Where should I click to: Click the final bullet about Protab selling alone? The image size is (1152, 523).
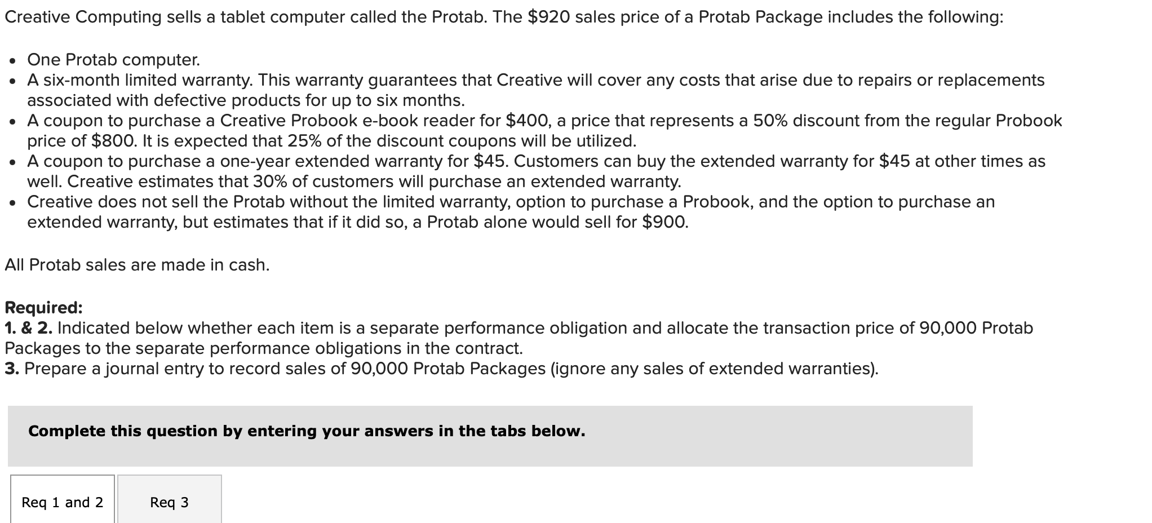pos(338,202)
